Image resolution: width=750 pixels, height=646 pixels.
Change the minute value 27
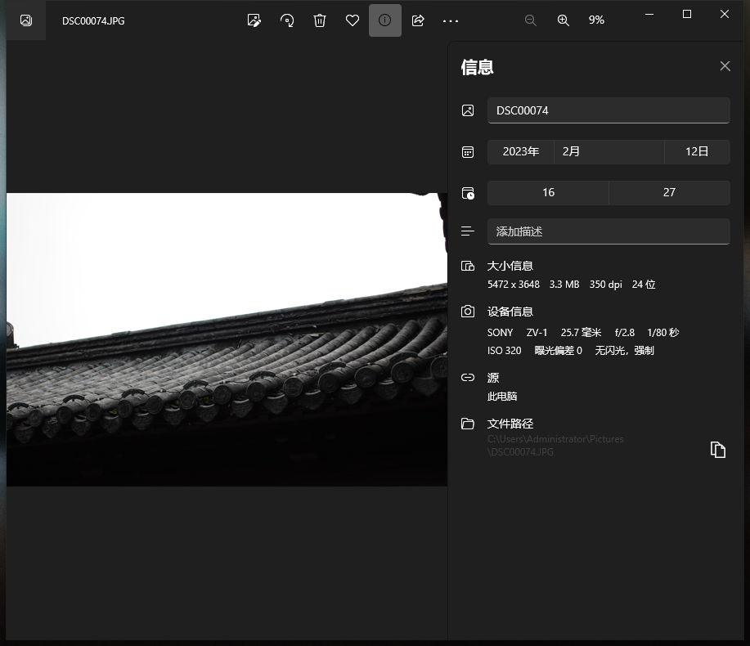click(669, 193)
